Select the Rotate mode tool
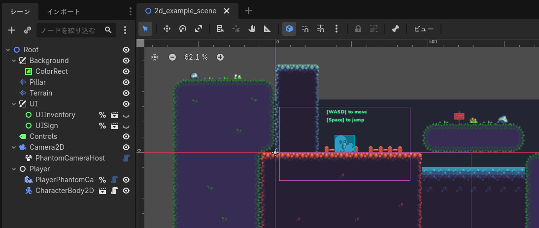This screenshot has height=228, width=539. tap(183, 29)
